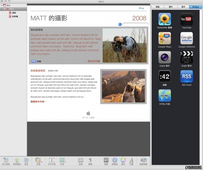Click the MATT 的攝影 page title text

pyautogui.click(x=49, y=18)
